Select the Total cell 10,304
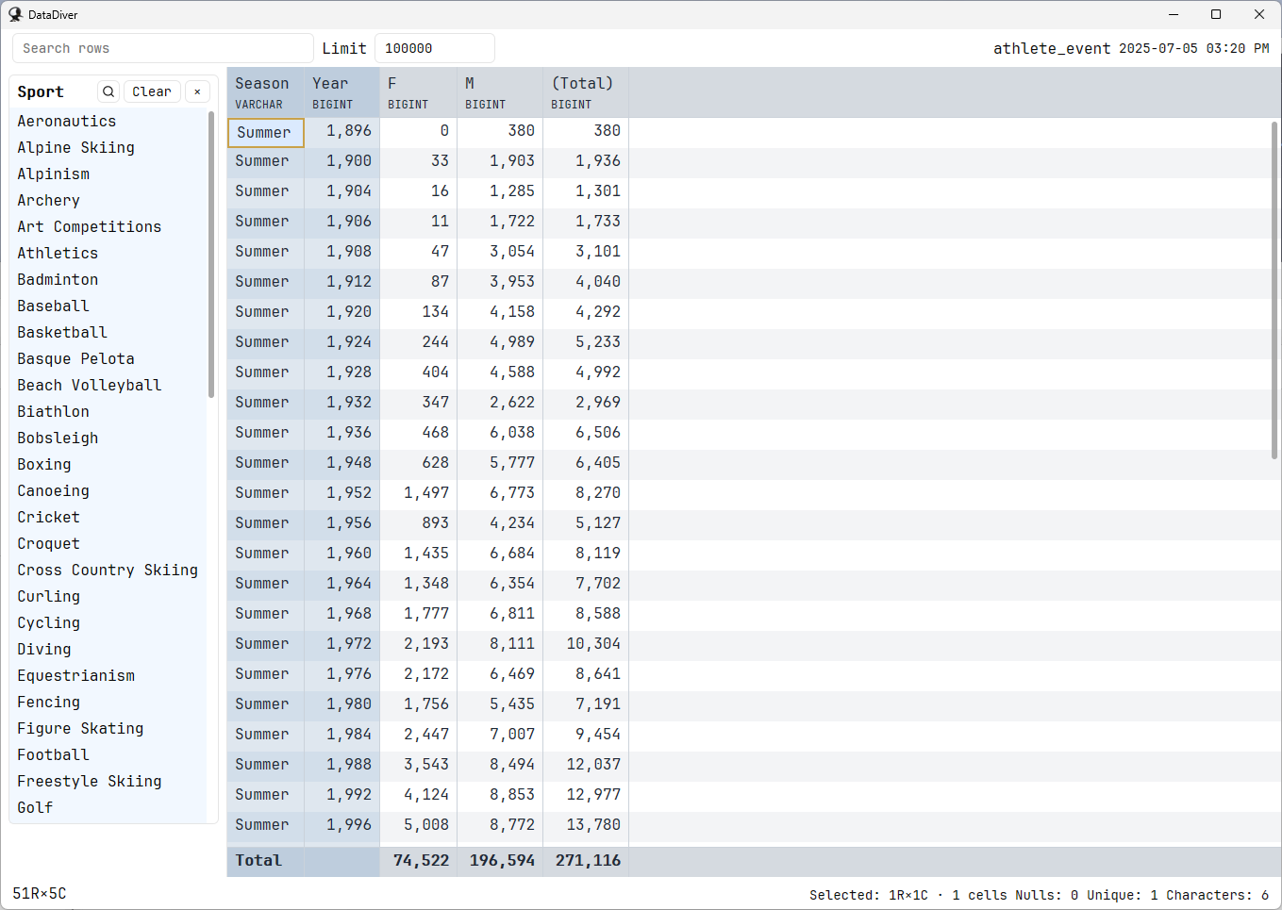This screenshot has height=910, width=1282. (586, 644)
